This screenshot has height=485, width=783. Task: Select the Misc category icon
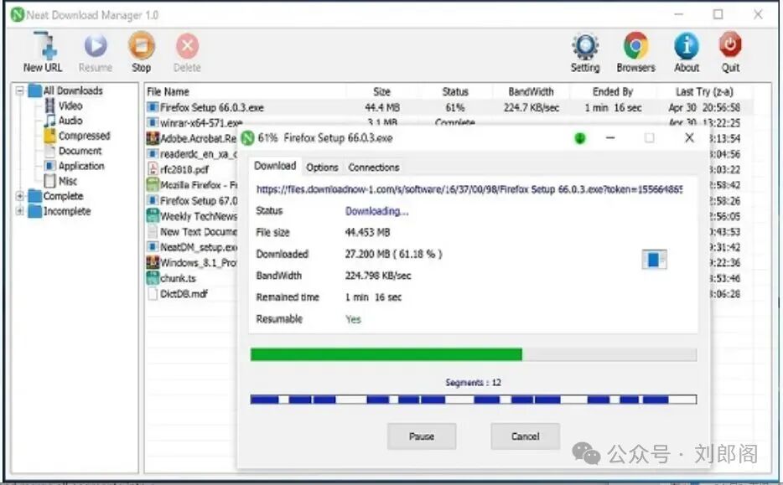pyautogui.click(x=50, y=181)
